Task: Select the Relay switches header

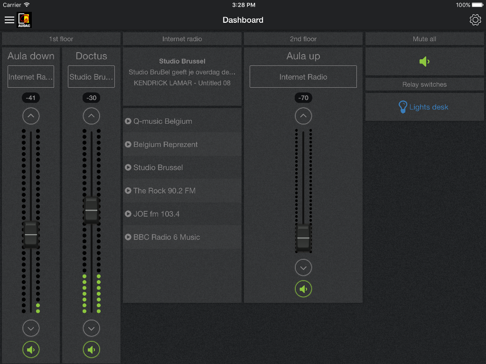Action: 424,84
